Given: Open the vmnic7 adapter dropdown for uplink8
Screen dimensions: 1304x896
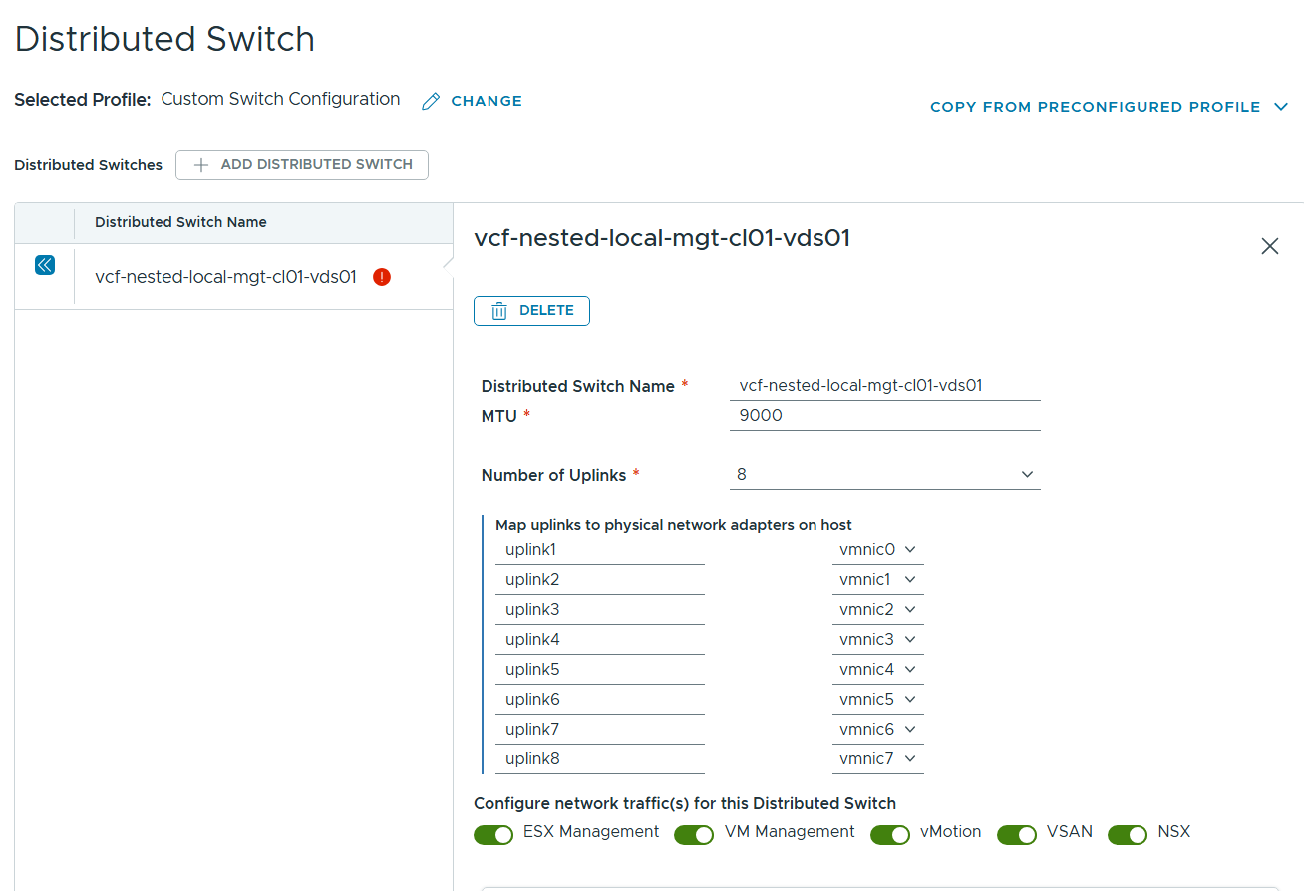Looking at the screenshot, I should click(x=877, y=758).
